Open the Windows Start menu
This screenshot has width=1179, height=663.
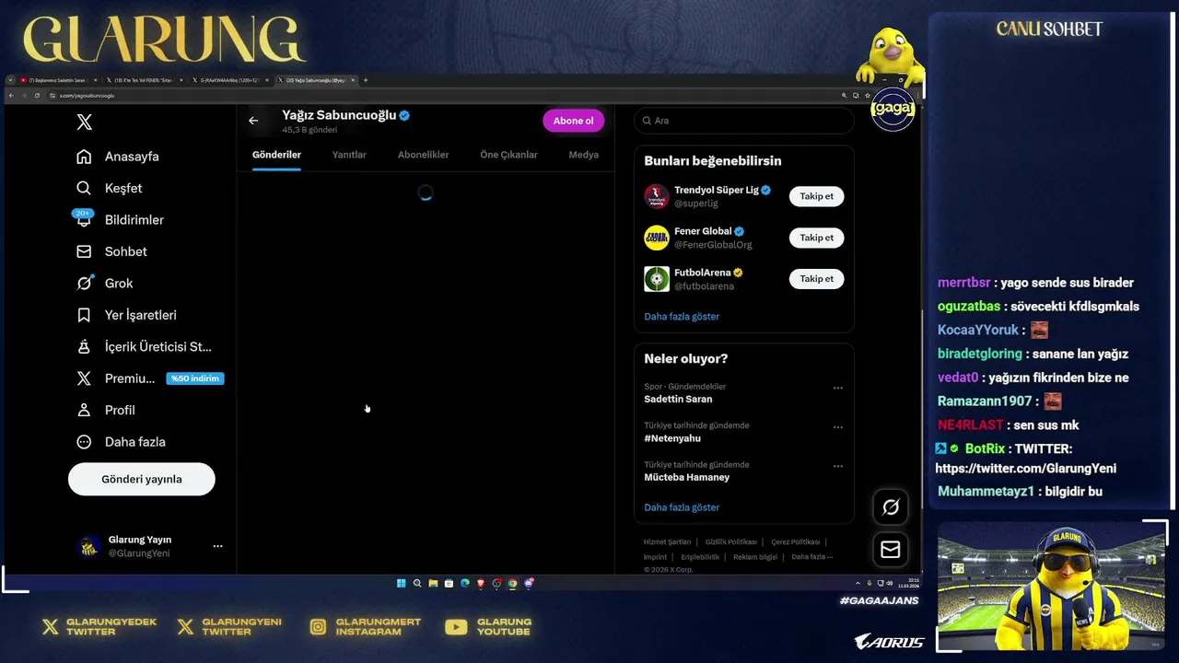[401, 583]
